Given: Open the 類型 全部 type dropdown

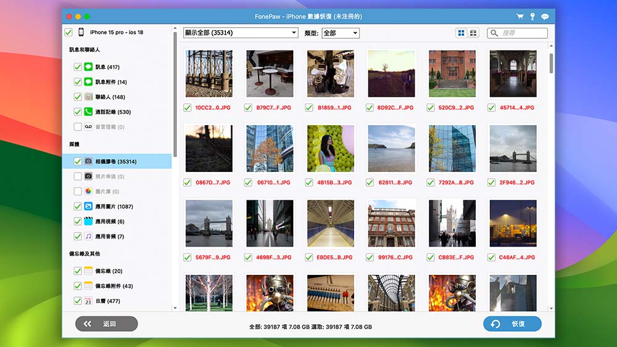Looking at the screenshot, I should pyautogui.click(x=341, y=33).
